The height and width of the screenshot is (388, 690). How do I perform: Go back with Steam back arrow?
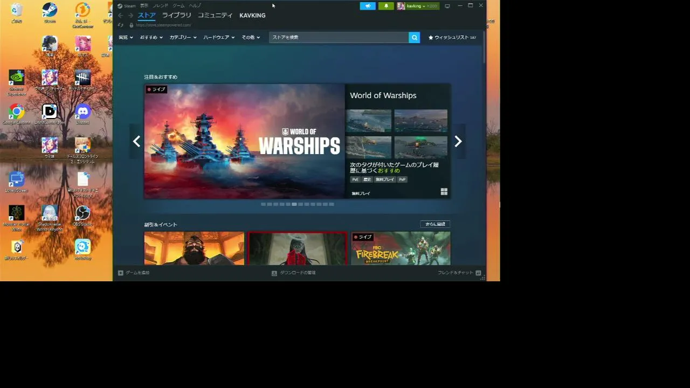pyautogui.click(x=121, y=15)
